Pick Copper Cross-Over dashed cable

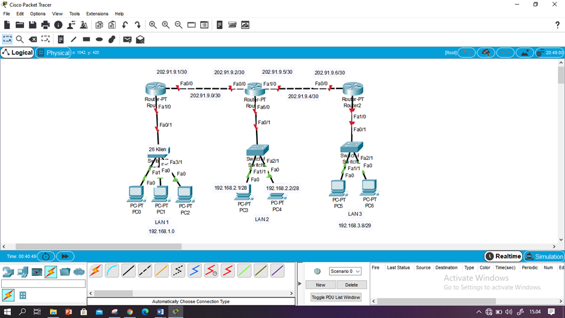coord(145,271)
